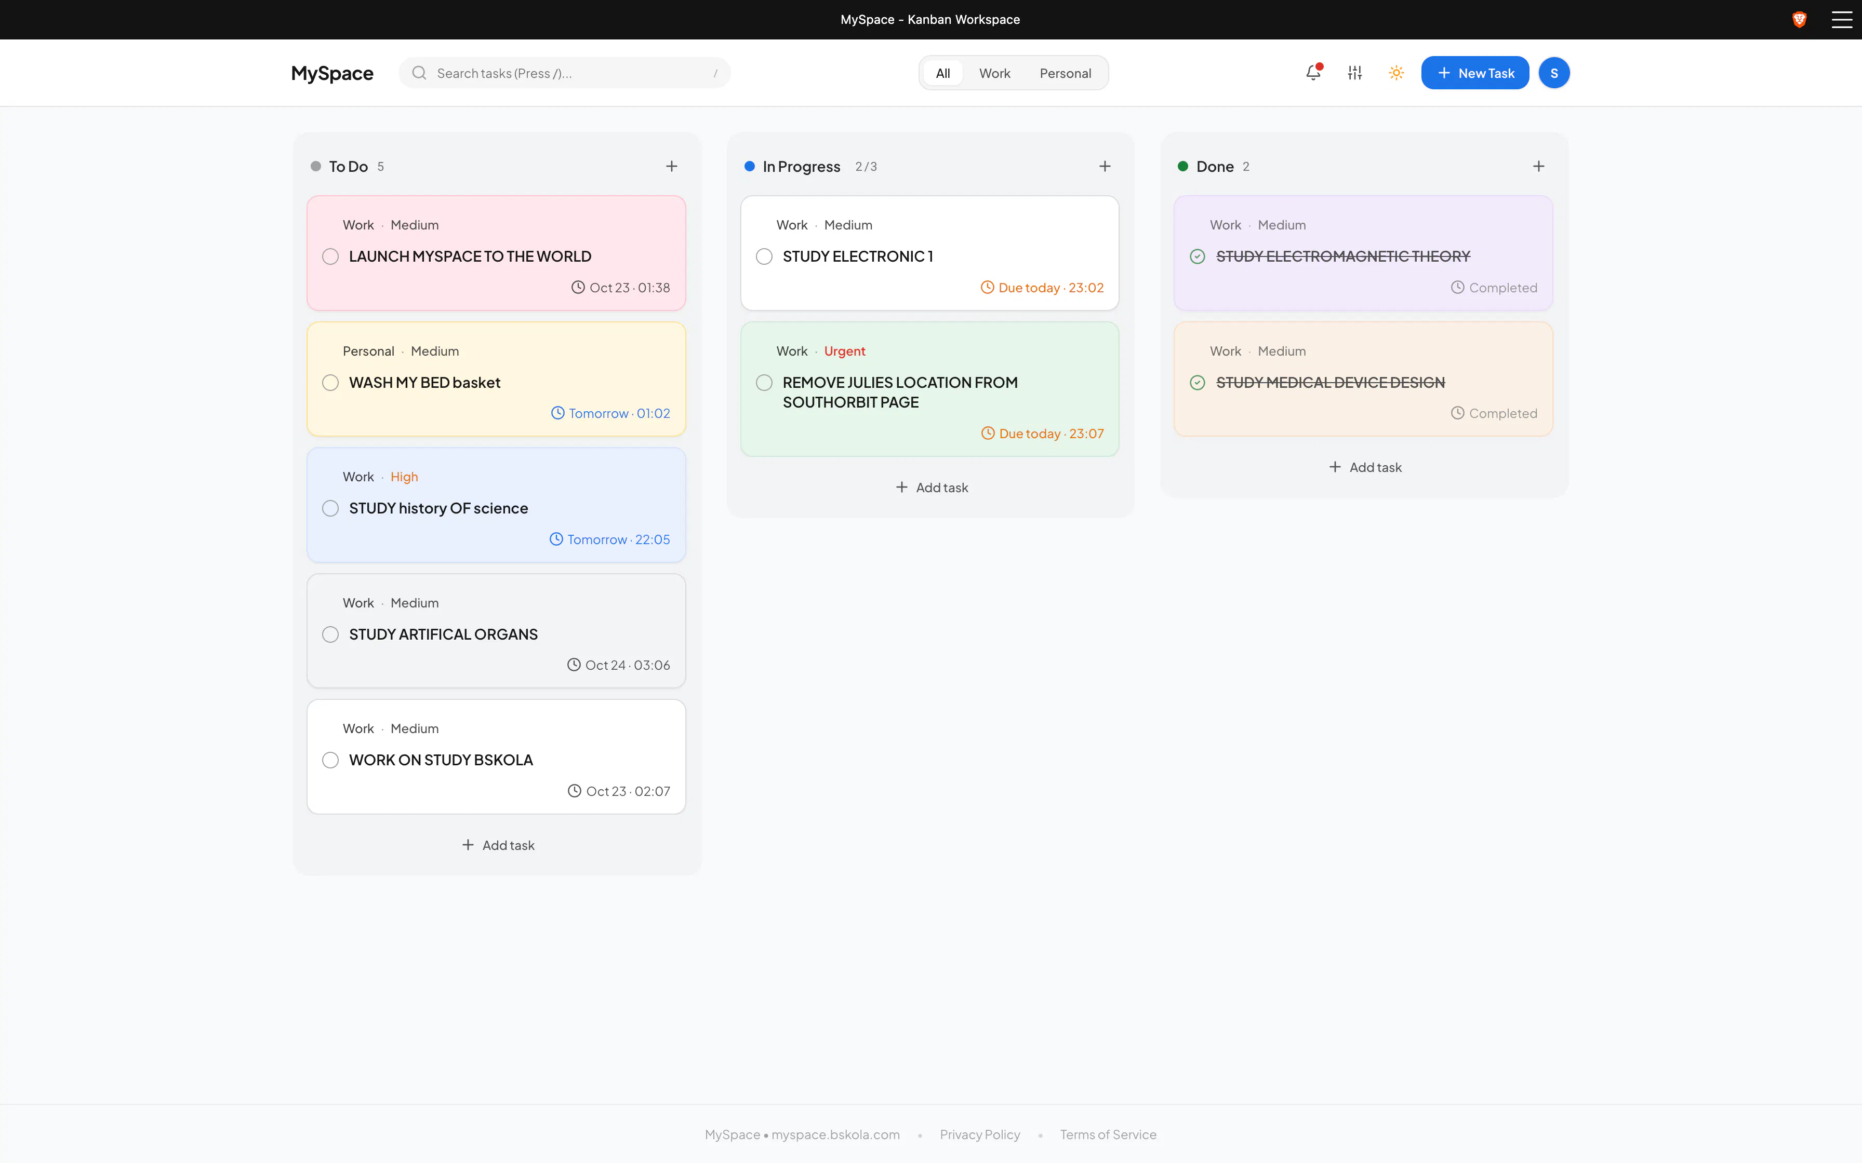Click the Urgent priority label

click(x=844, y=351)
